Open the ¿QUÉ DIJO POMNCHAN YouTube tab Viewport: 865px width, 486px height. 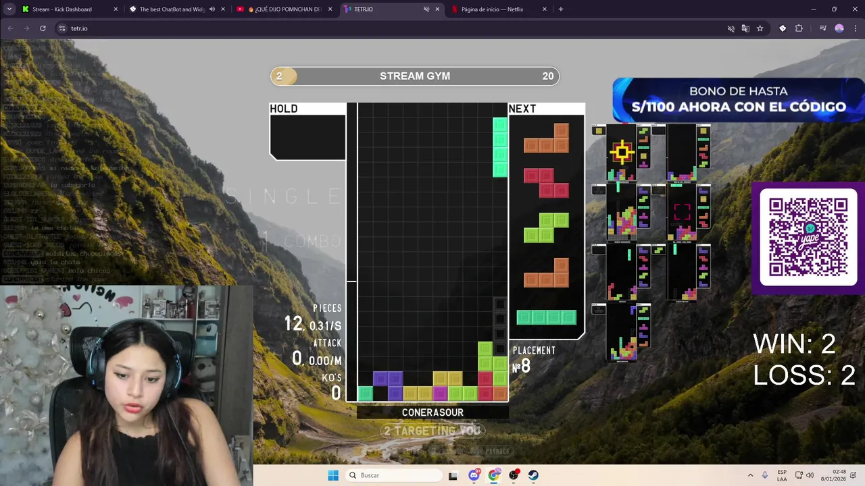pyautogui.click(x=284, y=9)
